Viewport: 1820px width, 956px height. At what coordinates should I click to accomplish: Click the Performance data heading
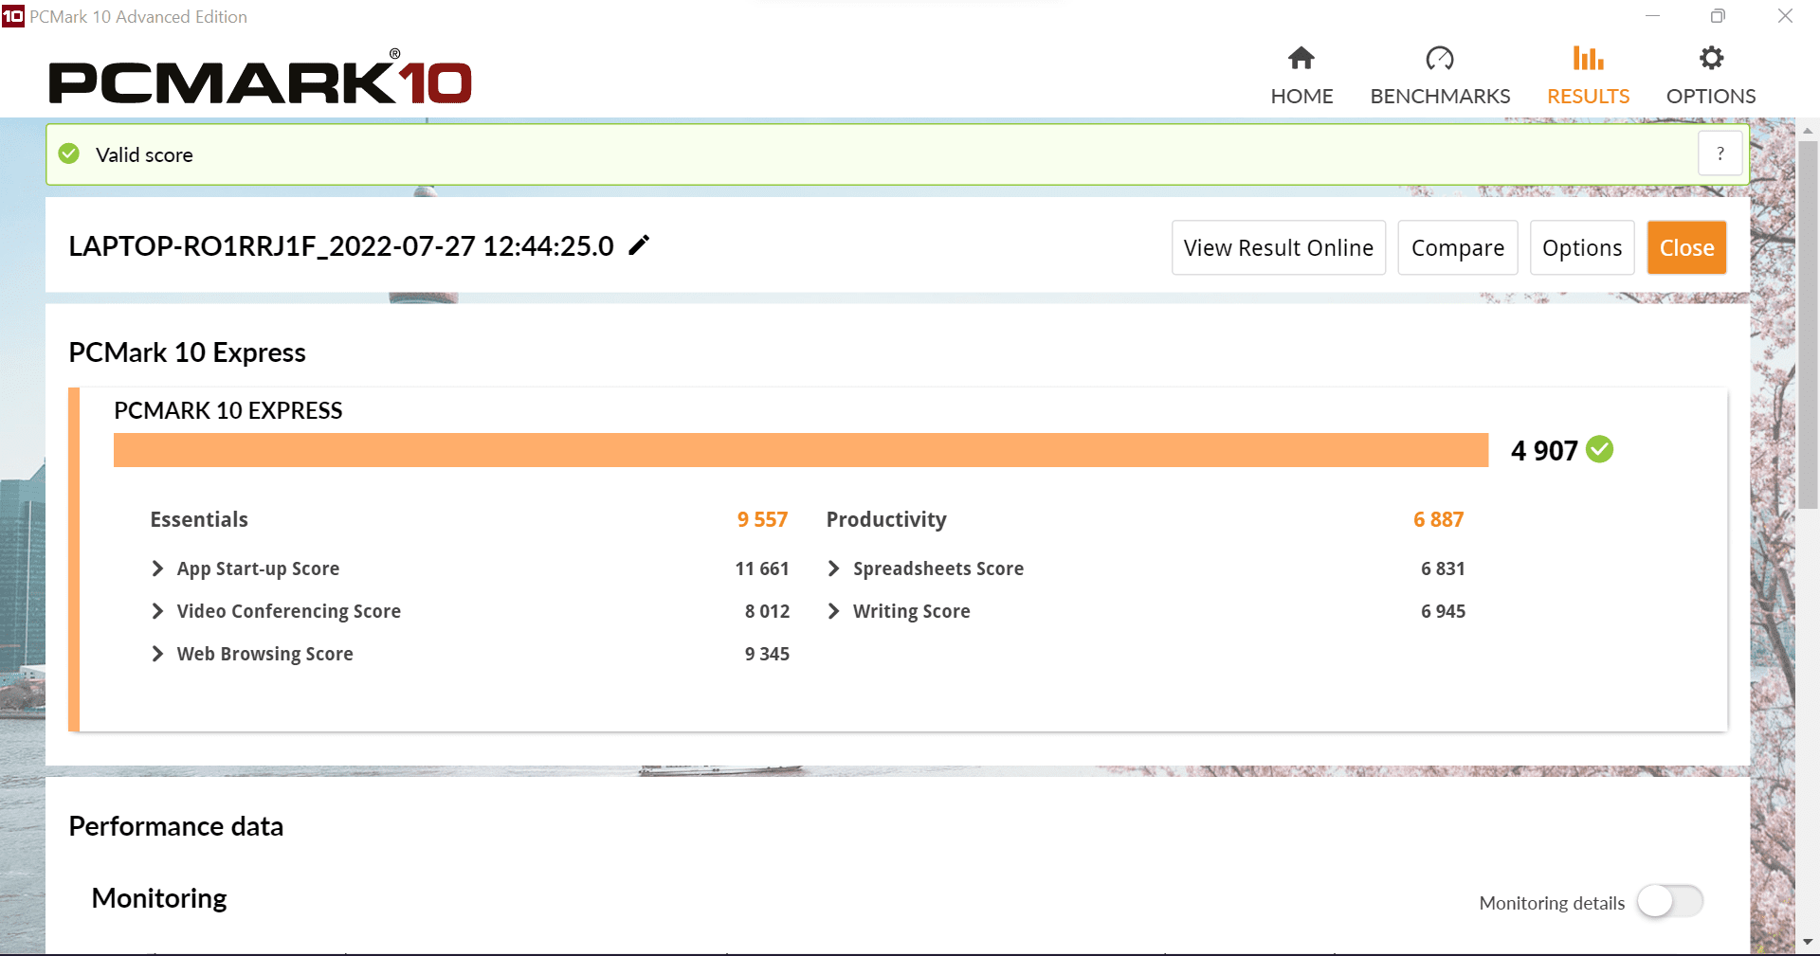coord(175,826)
